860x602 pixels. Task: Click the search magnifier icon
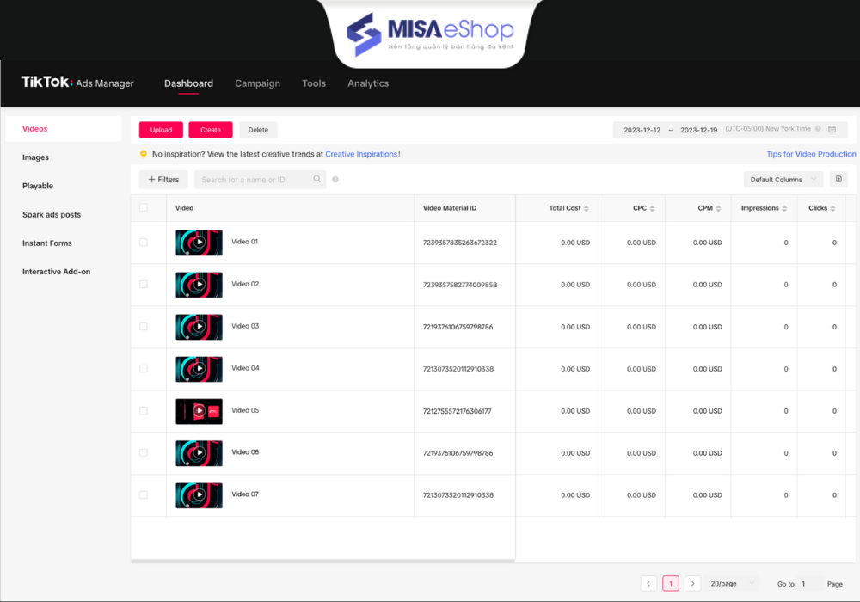(317, 179)
